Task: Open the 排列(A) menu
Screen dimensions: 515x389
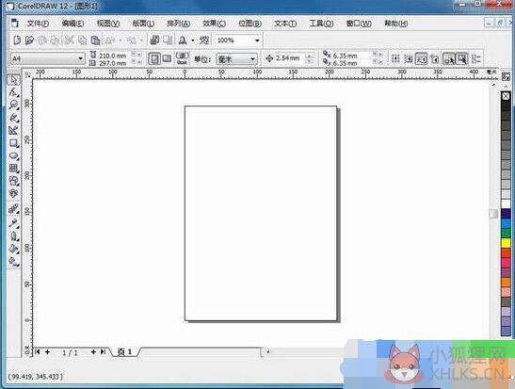Action: pyautogui.click(x=178, y=24)
